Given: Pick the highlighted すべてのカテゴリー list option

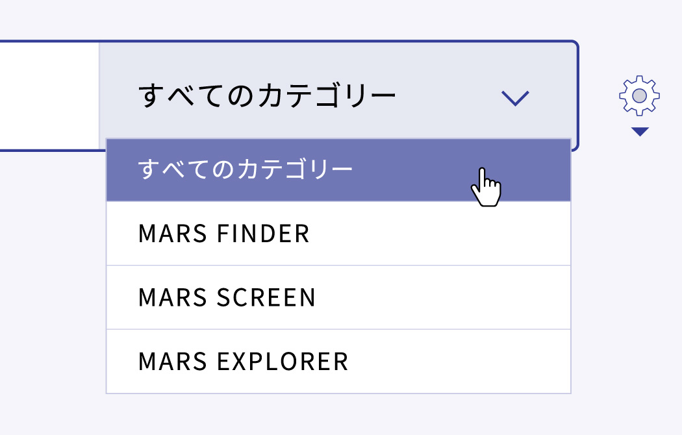Looking at the screenshot, I should pos(338,170).
